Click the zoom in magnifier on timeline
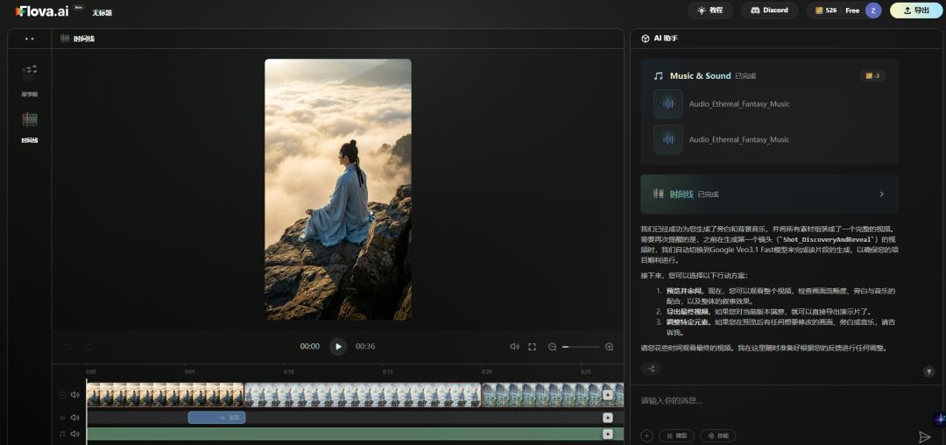This screenshot has height=445, width=946. click(x=610, y=347)
